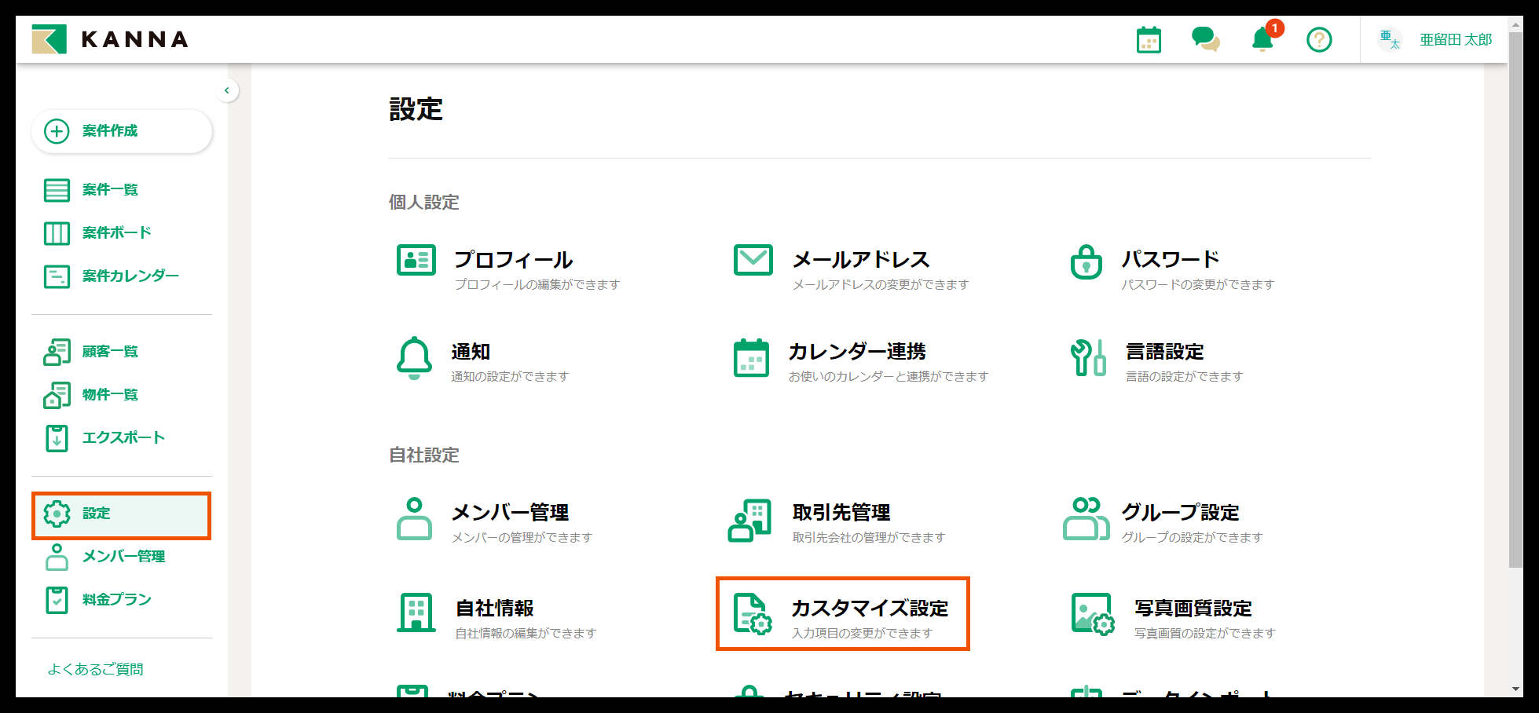Open 案件カレンダー in the sidebar
The height and width of the screenshot is (713, 1539).
(x=128, y=276)
